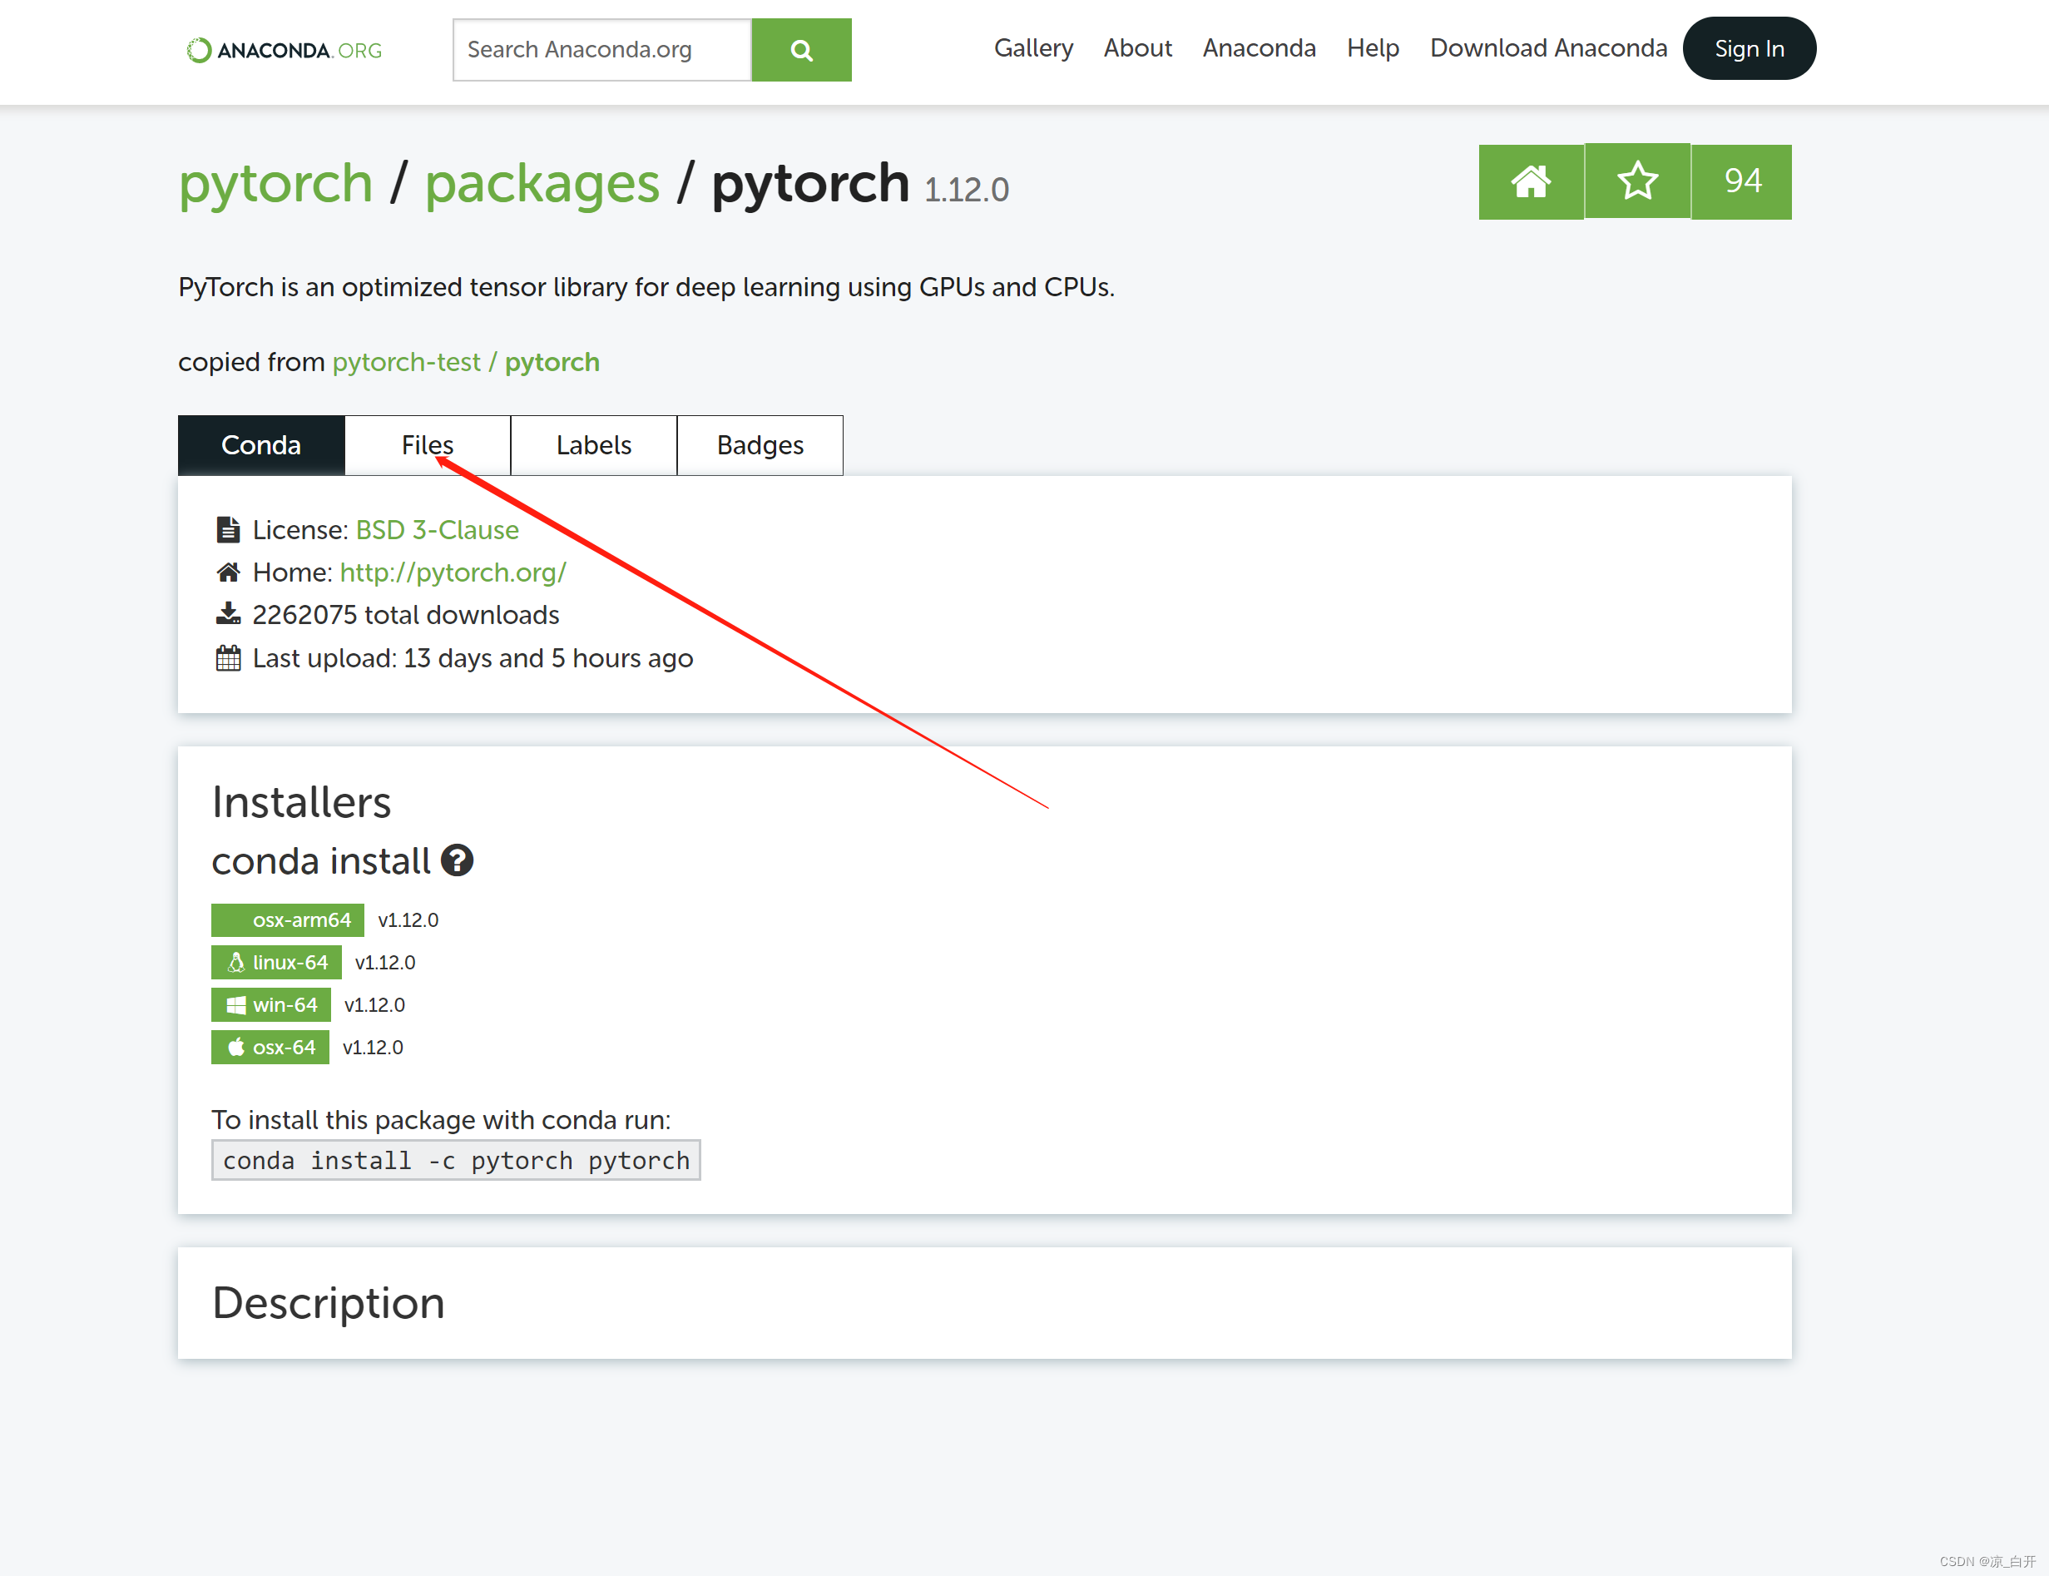Open the Help nav link
The height and width of the screenshot is (1576, 2049).
[x=1373, y=47]
